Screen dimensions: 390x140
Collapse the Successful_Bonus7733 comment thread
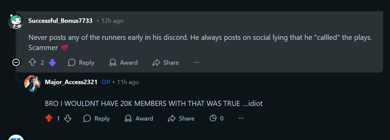15,62
